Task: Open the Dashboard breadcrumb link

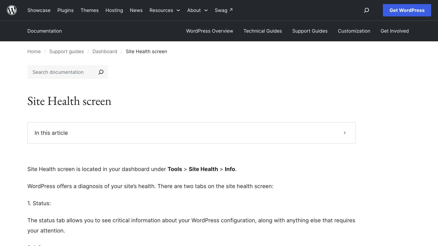Action: click(105, 52)
